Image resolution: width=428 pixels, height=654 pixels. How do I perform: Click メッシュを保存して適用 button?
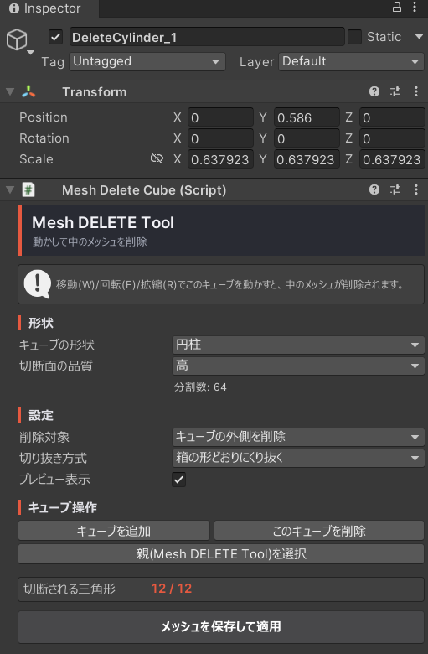221,627
